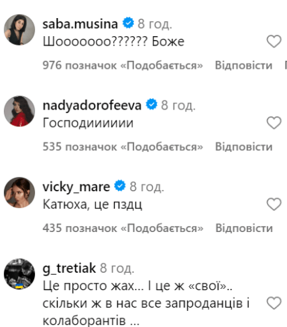Viewport: 287px width, 327px height.
Task: Click the verified checkmark next to vicky_mare
Action: tap(120, 186)
